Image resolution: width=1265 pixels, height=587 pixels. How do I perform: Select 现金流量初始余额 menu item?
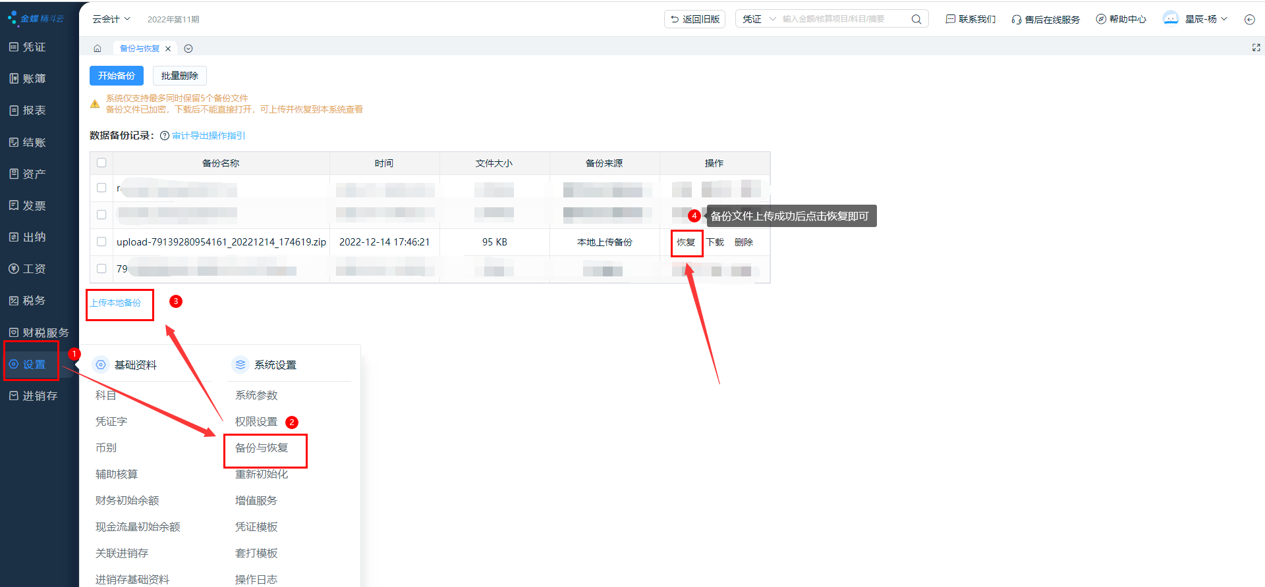tap(138, 526)
